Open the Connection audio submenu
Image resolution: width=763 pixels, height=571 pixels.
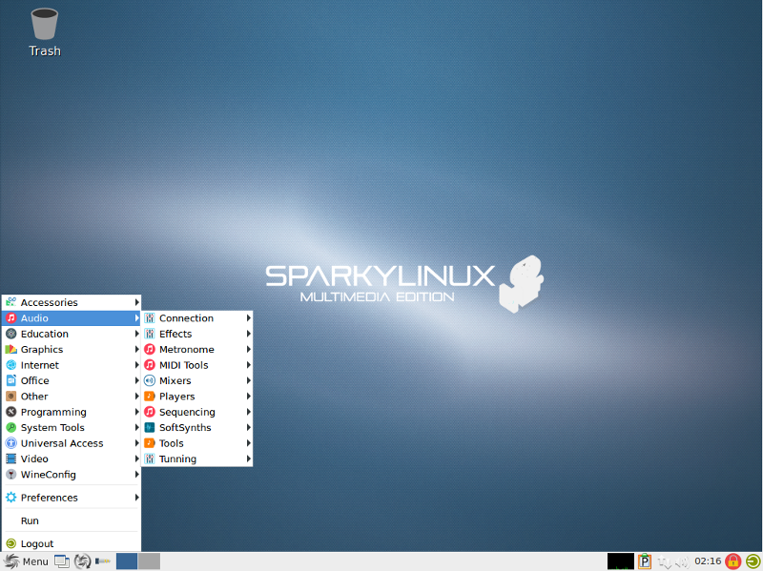coord(196,318)
